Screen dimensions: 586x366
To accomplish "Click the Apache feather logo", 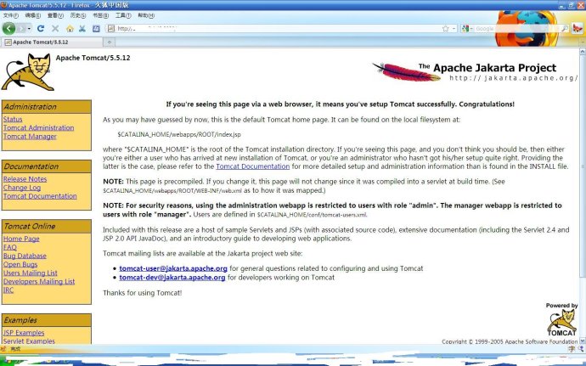I will click(x=405, y=71).
